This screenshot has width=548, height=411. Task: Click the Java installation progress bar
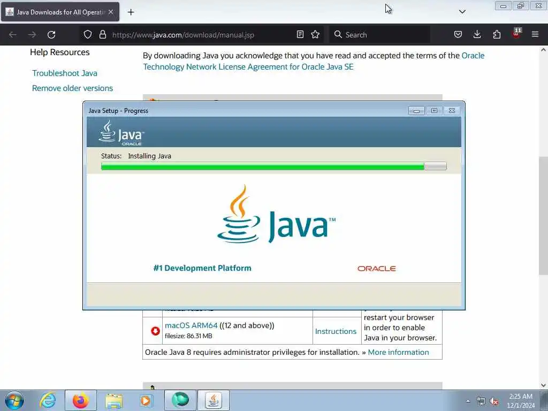click(273, 166)
